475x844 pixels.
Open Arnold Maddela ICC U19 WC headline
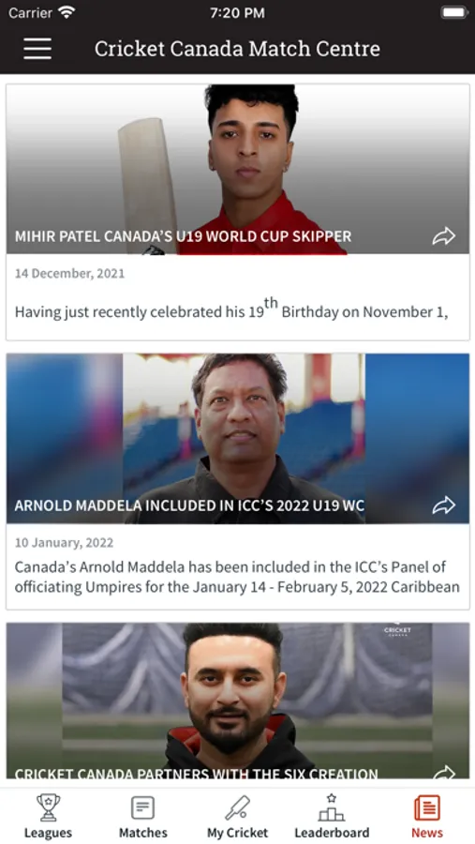point(189,505)
